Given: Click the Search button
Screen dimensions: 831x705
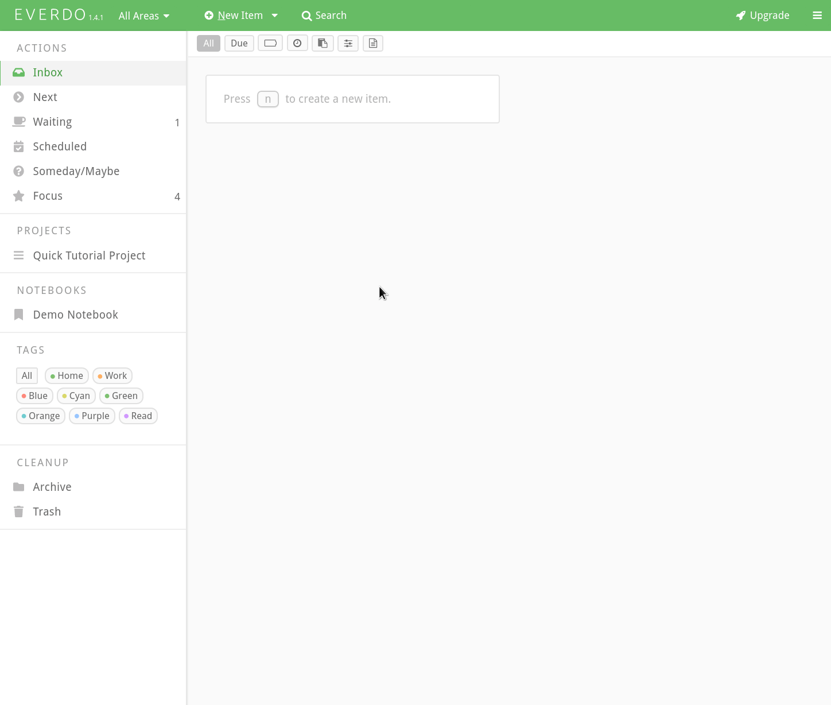Looking at the screenshot, I should click(x=324, y=16).
